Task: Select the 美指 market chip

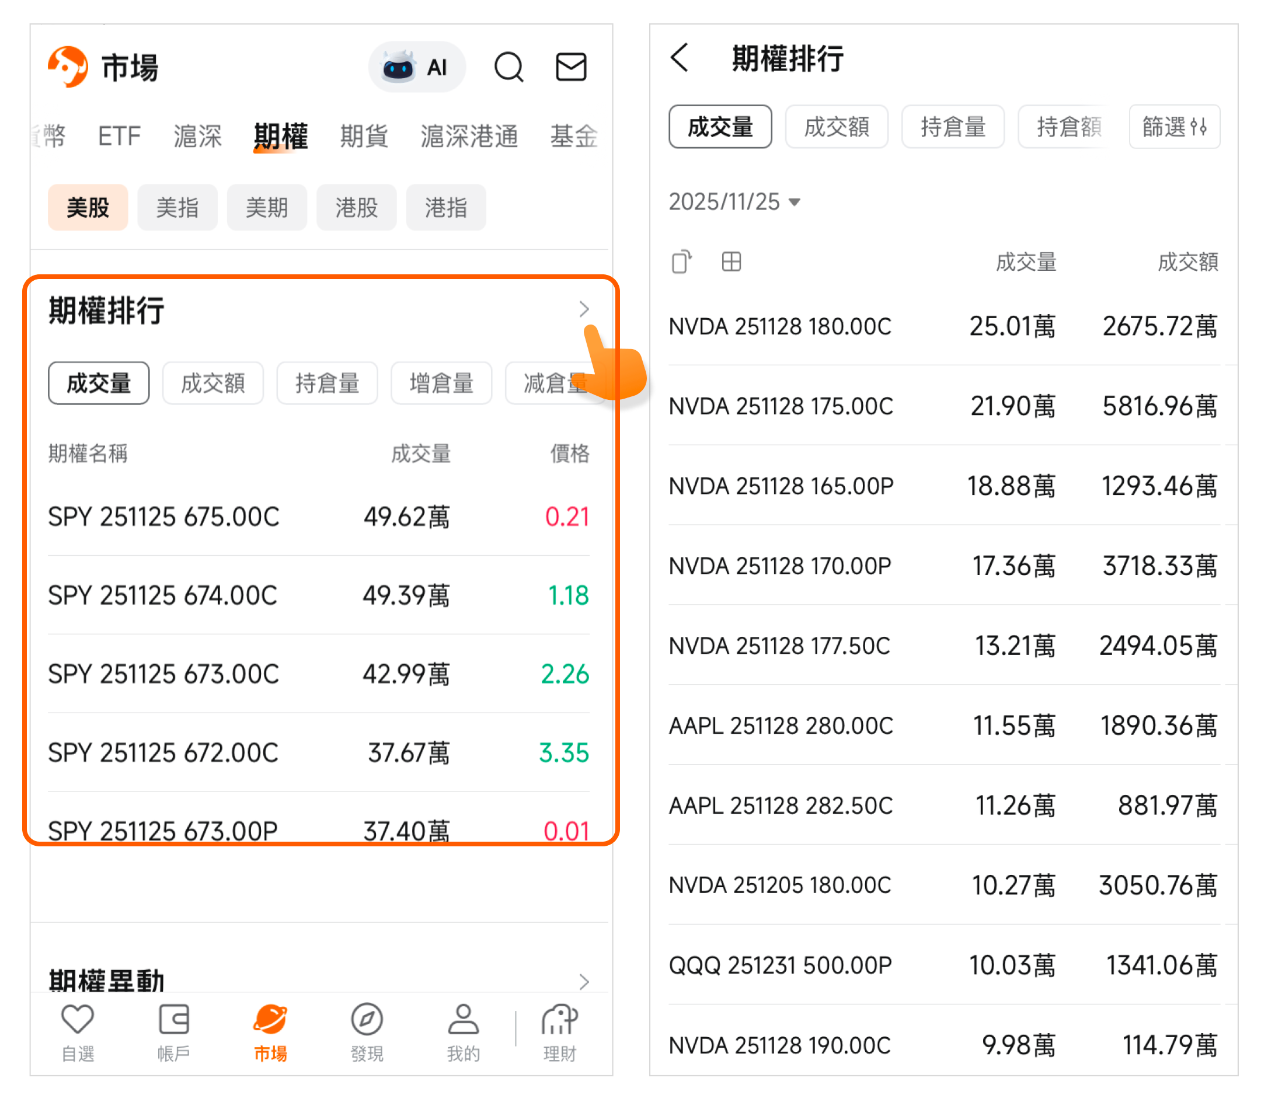Action: pos(177,207)
